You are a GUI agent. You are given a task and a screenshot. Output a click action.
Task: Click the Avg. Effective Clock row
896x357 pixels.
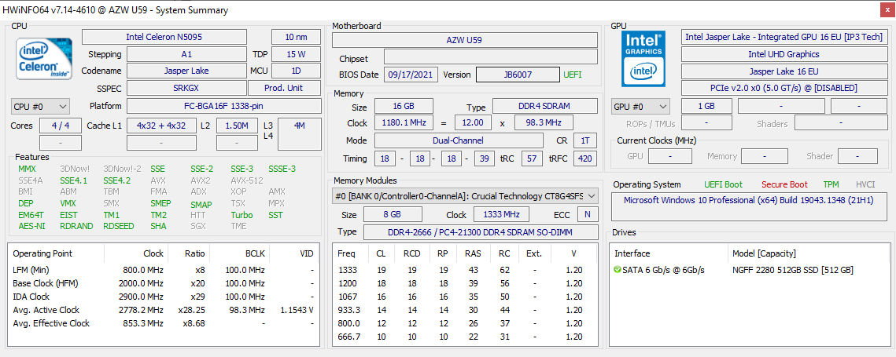[x=163, y=323]
